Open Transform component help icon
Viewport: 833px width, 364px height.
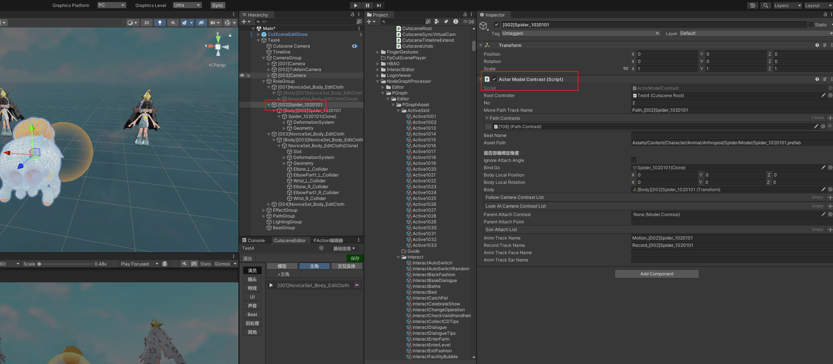817,45
